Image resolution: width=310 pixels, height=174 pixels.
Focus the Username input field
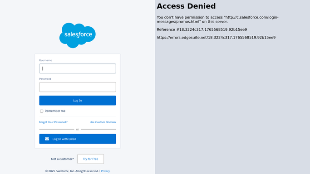(x=78, y=68)
